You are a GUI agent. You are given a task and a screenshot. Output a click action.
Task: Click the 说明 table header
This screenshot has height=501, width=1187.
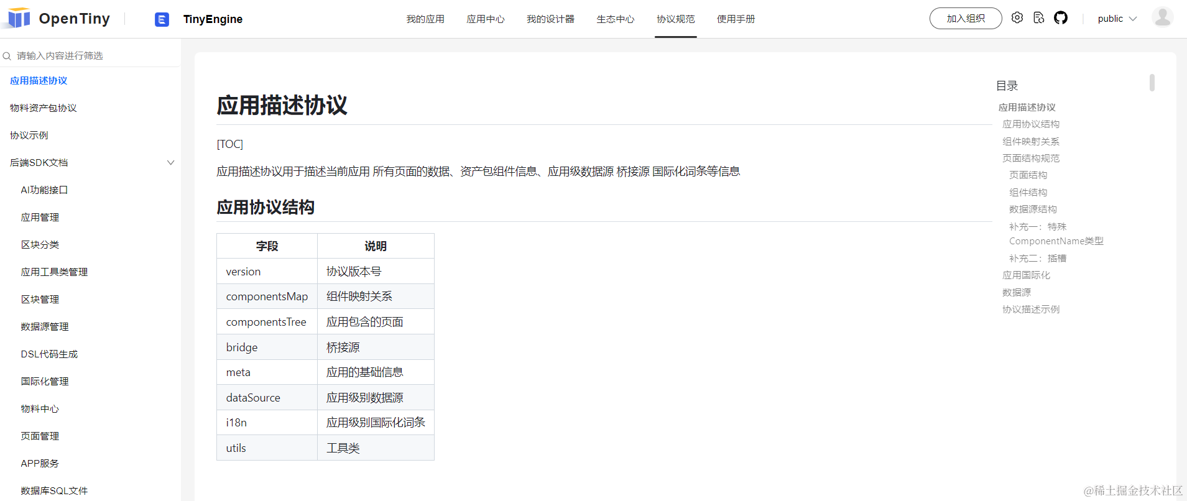tap(376, 246)
